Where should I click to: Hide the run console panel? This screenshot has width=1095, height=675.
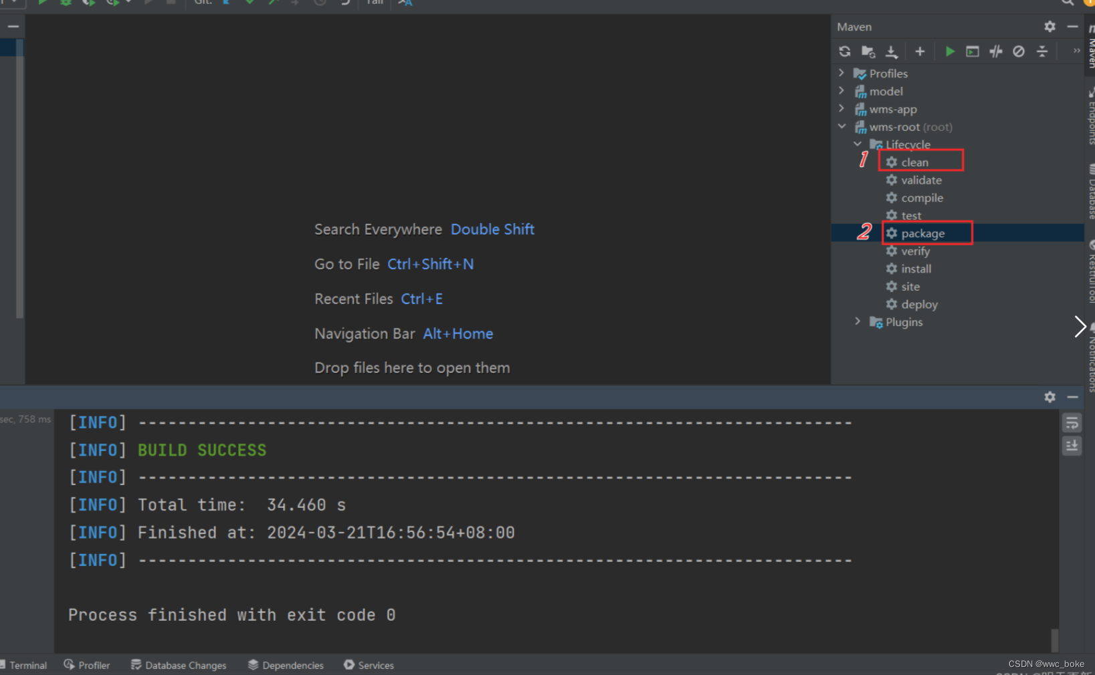click(1072, 397)
